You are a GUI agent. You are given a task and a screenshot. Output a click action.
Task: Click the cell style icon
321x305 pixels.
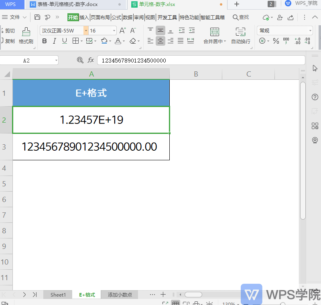[89, 41]
